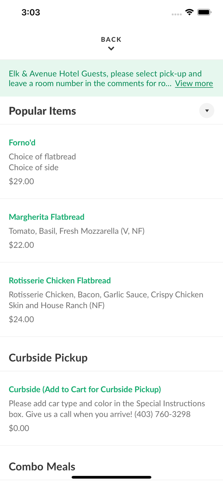Open the Margherita Flatbread item

point(46,217)
